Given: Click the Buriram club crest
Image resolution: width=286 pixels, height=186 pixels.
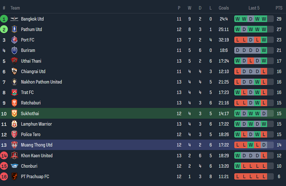Looking at the screenshot, I should pyautogui.click(x=14, y=51).
